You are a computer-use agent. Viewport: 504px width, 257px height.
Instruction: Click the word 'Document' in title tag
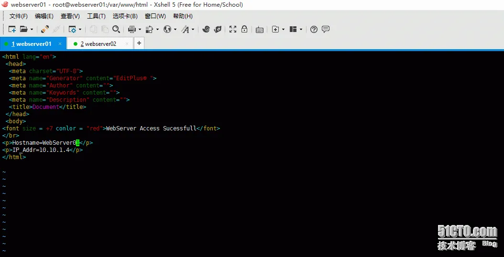(46, 107)
